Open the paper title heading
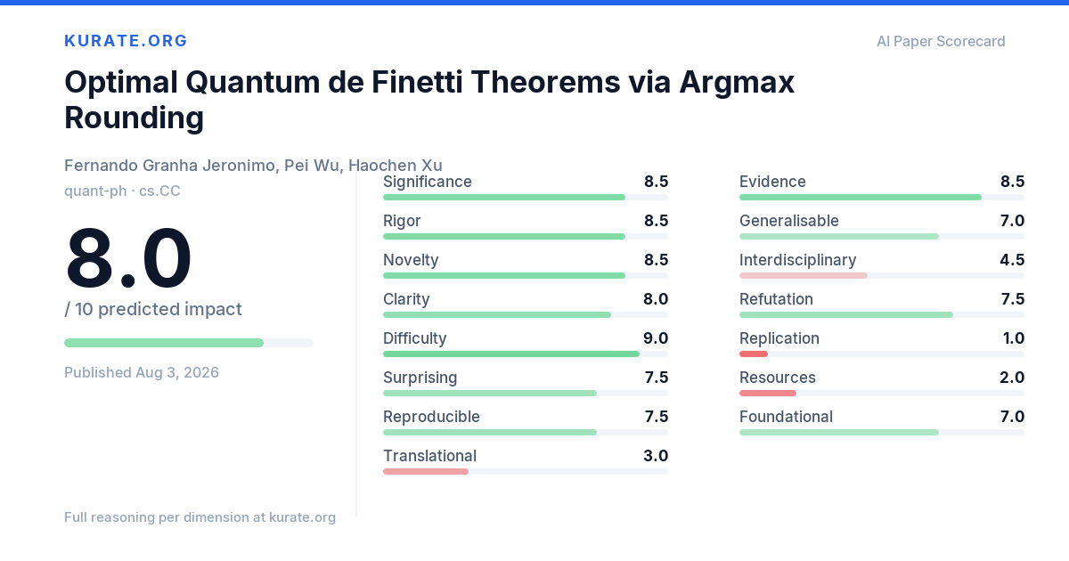The image size is (1069, 561). (x=429, y=99)
